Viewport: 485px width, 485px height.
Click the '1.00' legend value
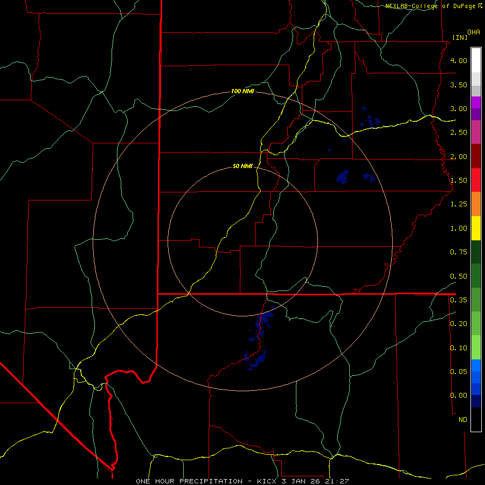(x=459, y=228)
